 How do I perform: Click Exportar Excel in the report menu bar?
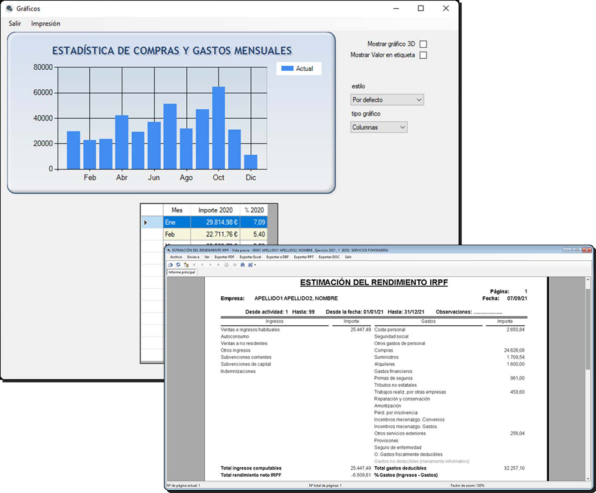click(x=250, y=257)
